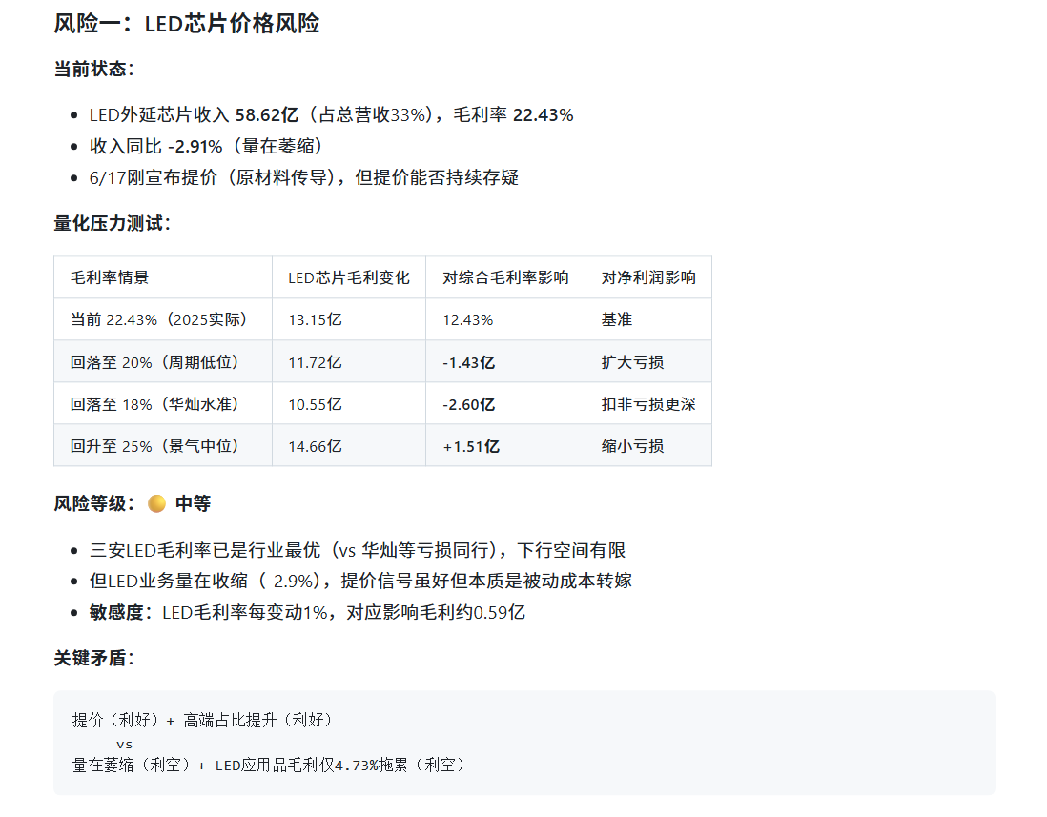Viewport: 1047px width, 817px height.
Task: Click the LED芯片毛利变化 column header
Action: click(x=349, y=277)
